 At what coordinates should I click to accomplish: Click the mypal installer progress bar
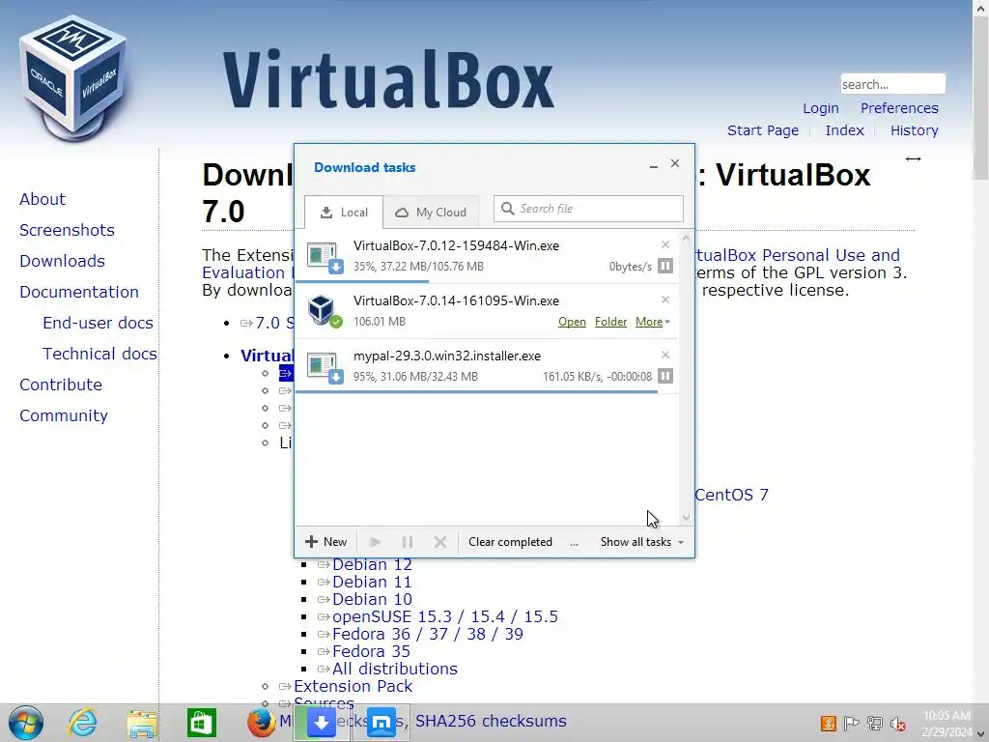487,392
